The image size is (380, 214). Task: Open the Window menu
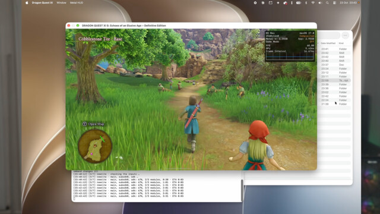pos(61,2)
